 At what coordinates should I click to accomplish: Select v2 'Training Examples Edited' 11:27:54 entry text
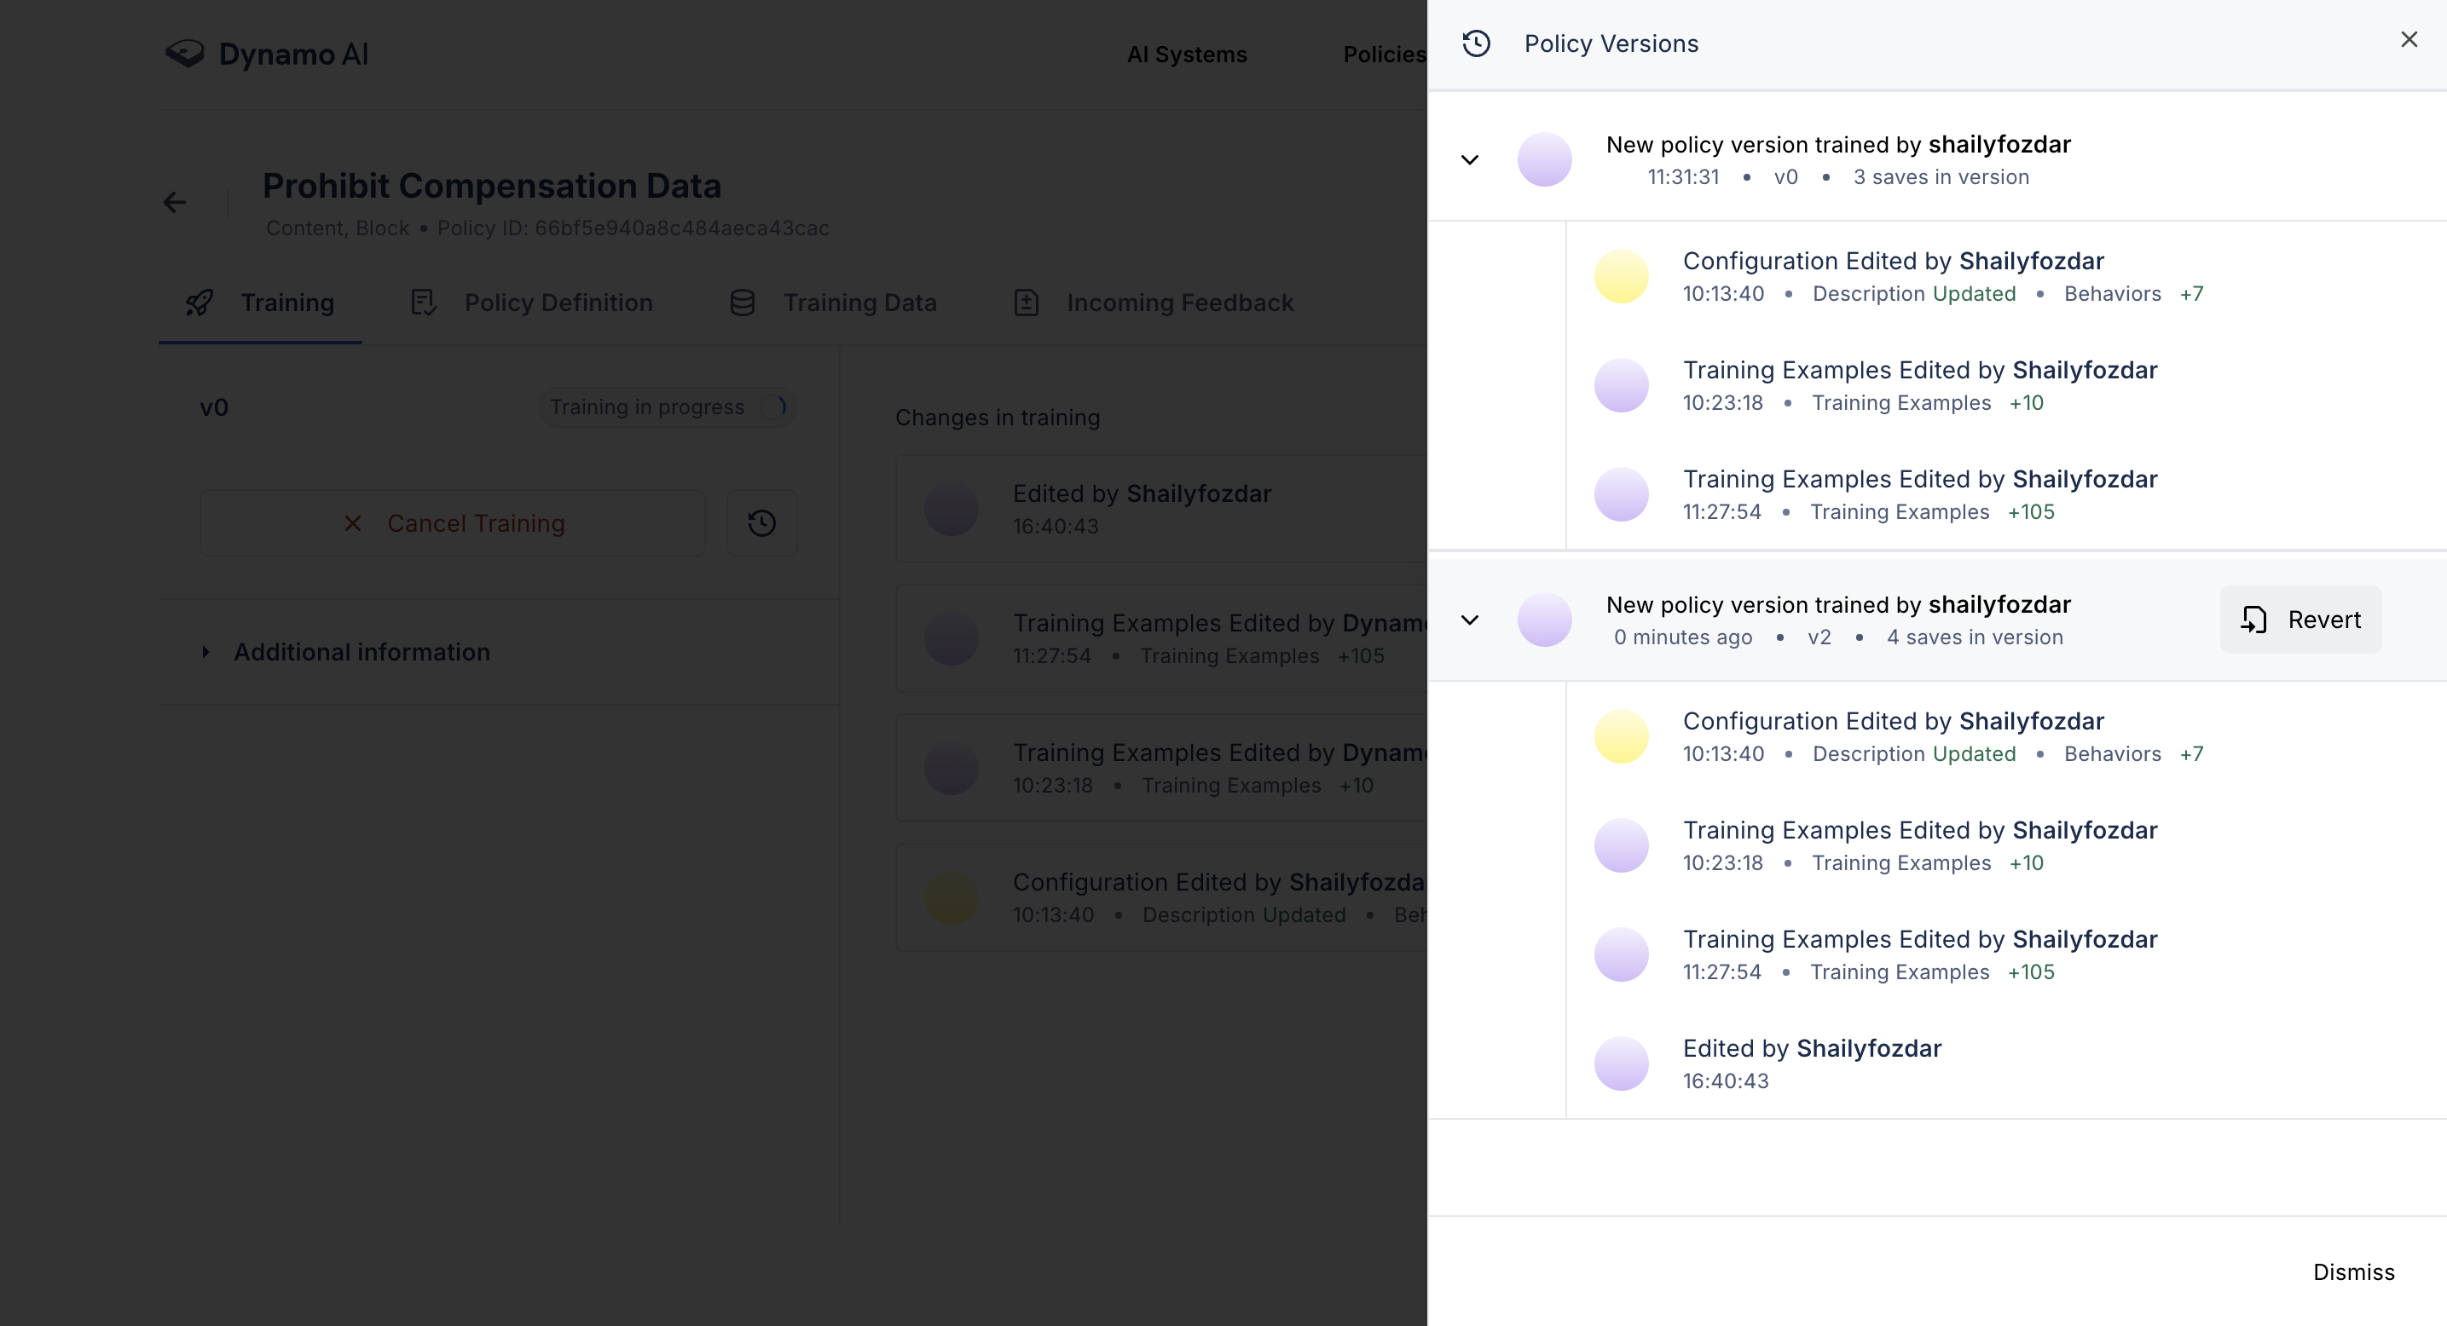tap(1920, 940)
